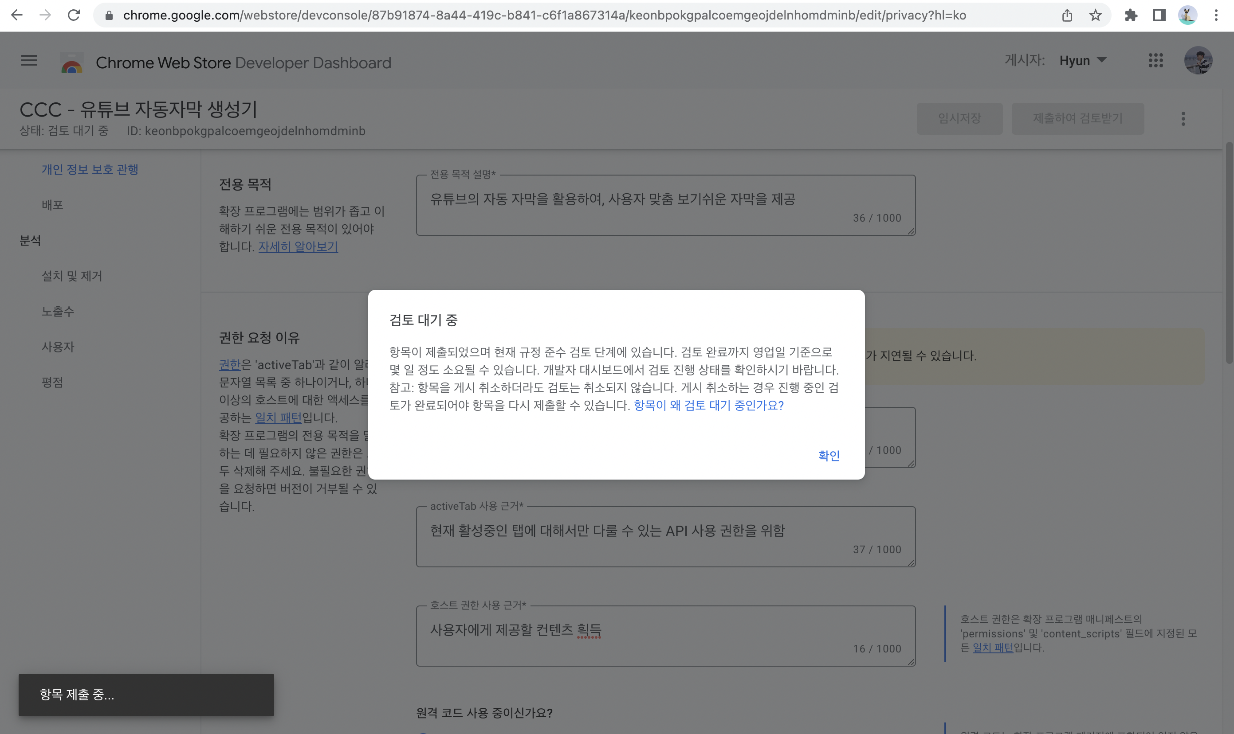The image size is (1234, 734).
Task: Click the page's vertical scrollbar
Action: tap(1229, 252)
